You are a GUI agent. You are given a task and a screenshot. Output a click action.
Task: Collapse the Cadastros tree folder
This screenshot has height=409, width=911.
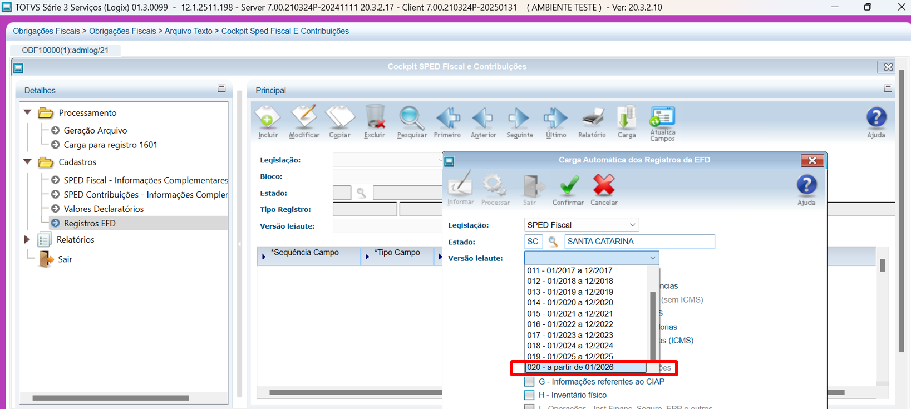point(27,162)
